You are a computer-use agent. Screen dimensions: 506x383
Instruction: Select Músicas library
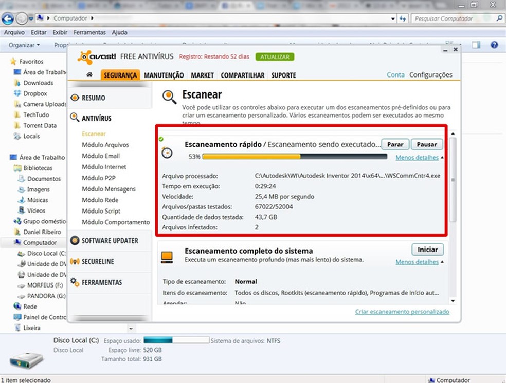pos(38,200)
